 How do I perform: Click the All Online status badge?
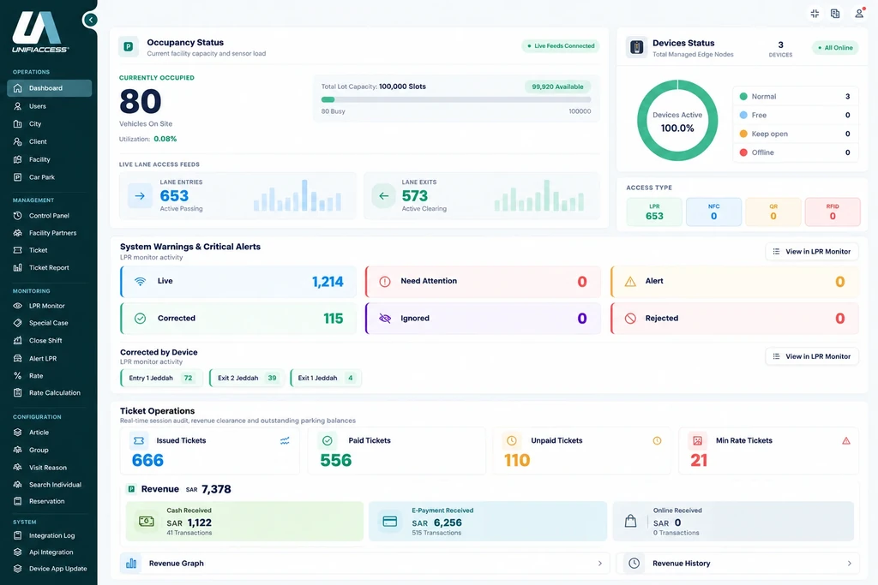(835, 48)
